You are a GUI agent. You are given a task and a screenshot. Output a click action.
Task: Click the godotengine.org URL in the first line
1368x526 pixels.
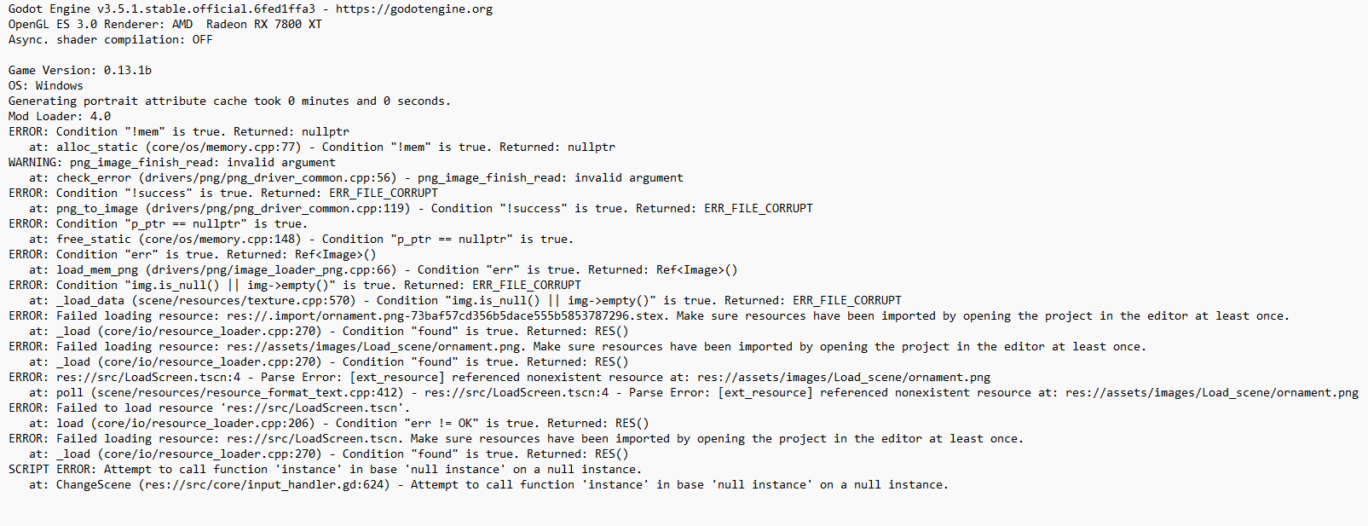tap(413, 9)
